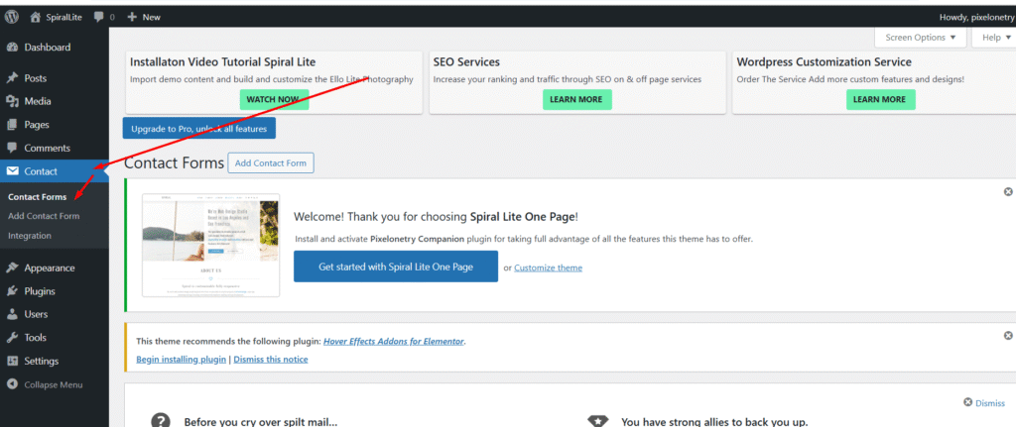Click the Dismiss link in bottom panel
Viewport: 1016px width, 427px height.
click(x=984, y=402)
